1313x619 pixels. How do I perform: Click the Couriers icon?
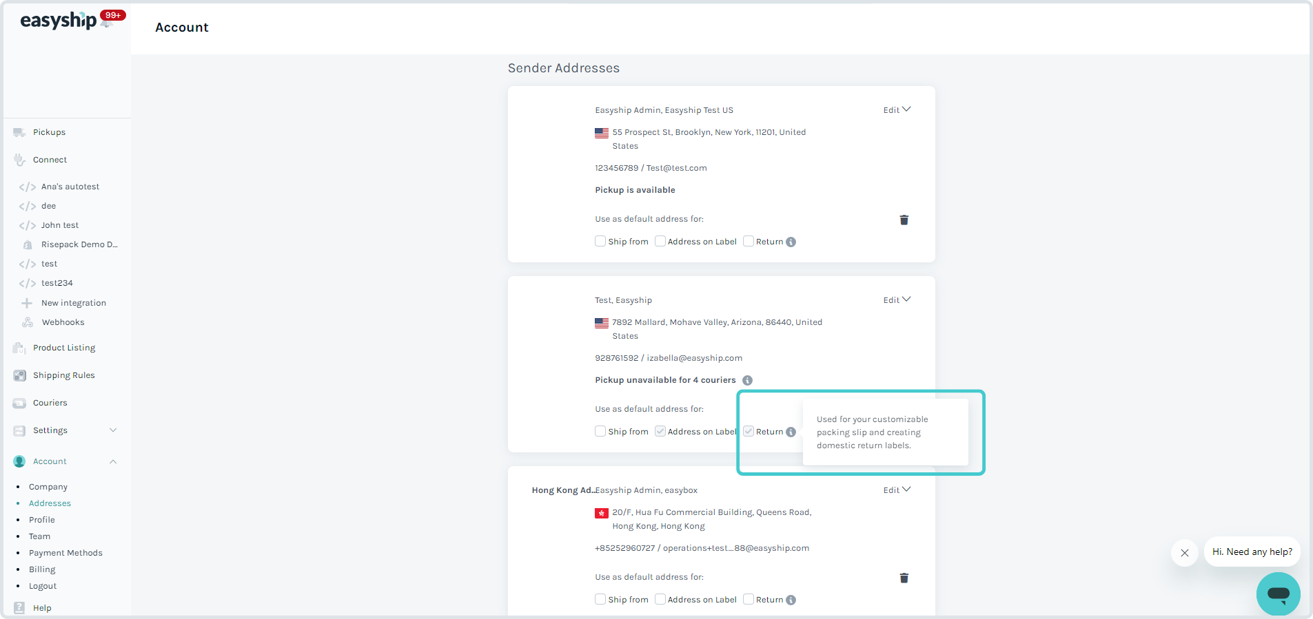[x=19, y=403]
